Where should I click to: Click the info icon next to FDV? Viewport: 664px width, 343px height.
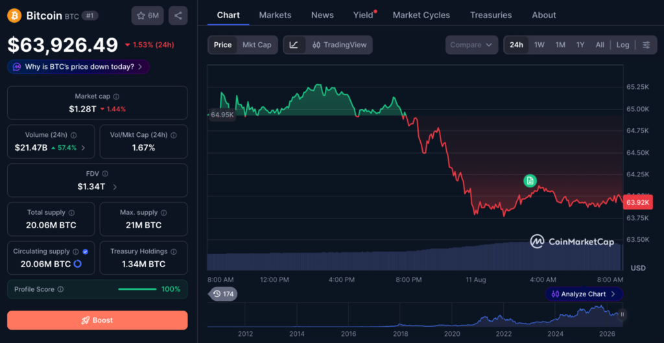point(105,174)
